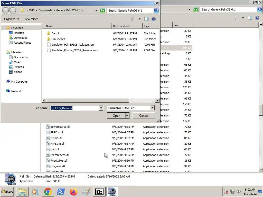The height and width of the screenshot is (197, 263).
Task: Click the Change your view icon in the dialog toolbar
Action: [x=133, y=19]
